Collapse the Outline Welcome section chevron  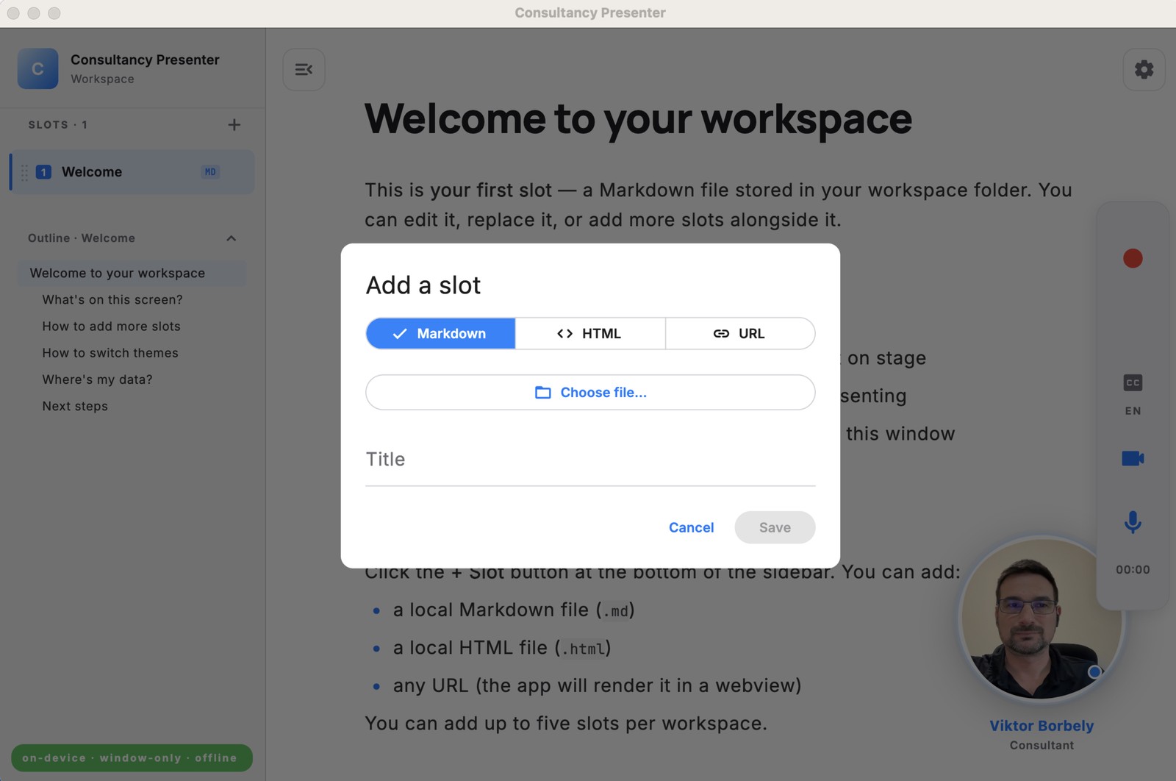[231, 238]
